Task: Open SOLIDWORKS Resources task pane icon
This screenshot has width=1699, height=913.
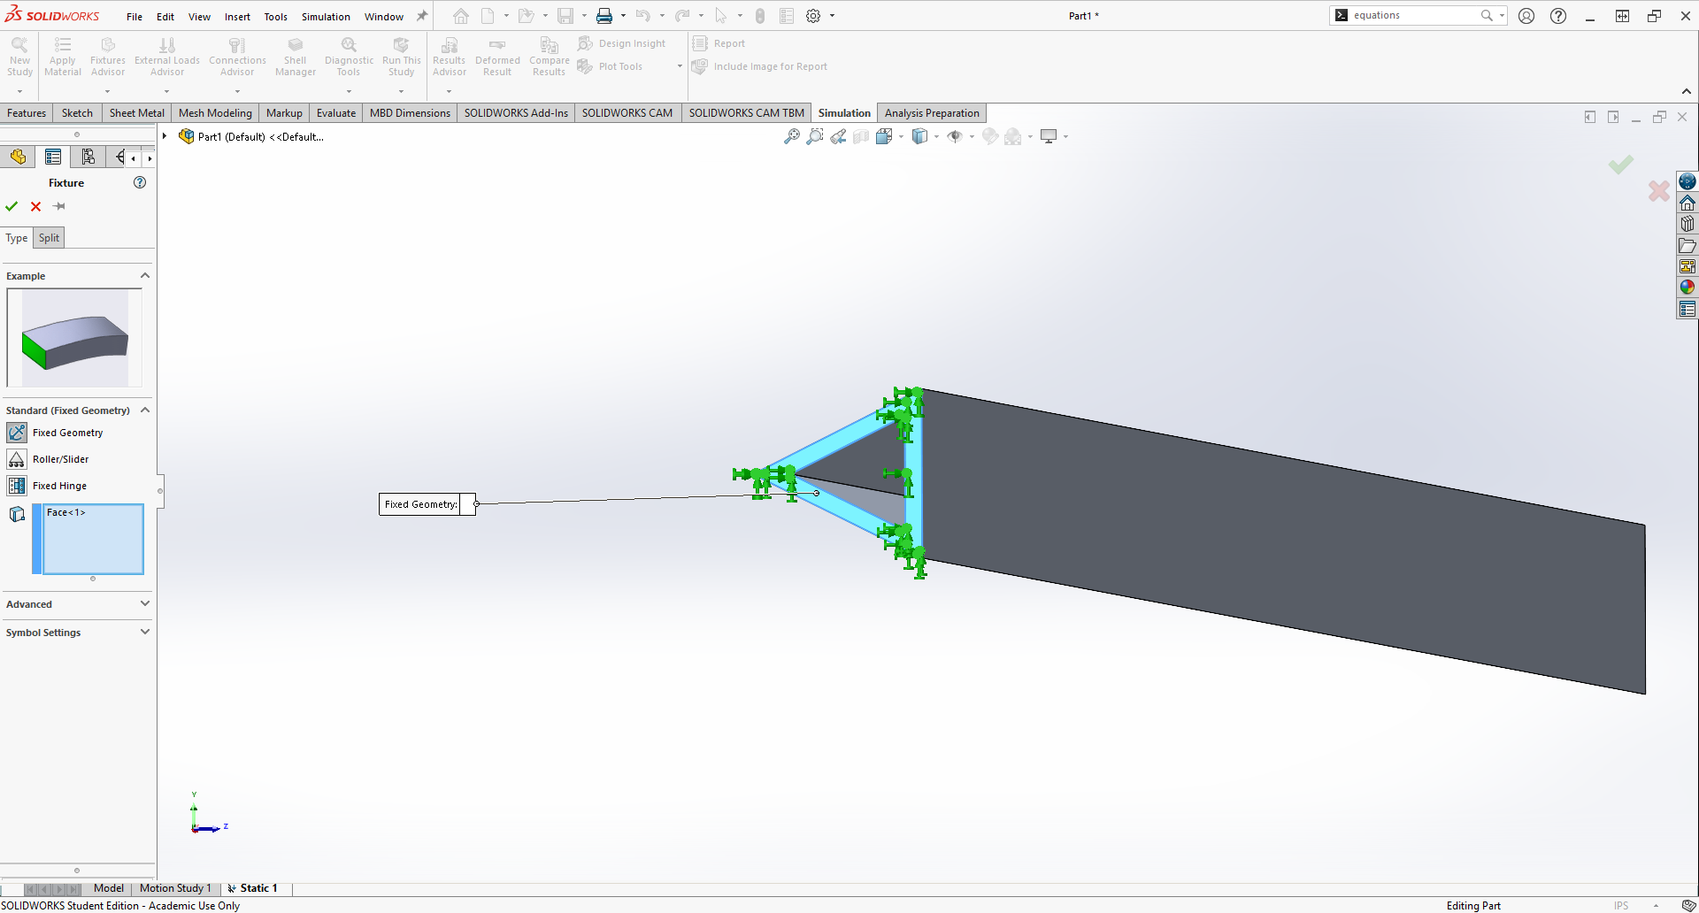Action: (x=1687, y=203)
